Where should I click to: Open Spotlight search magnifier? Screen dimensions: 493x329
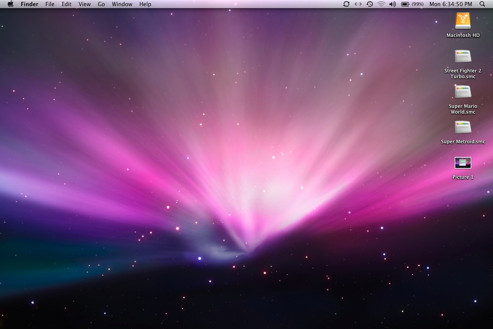coord(482,4)
